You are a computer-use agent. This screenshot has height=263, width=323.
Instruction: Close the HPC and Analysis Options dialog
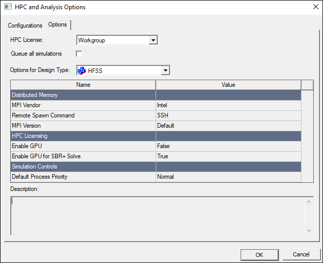(316, 7)
